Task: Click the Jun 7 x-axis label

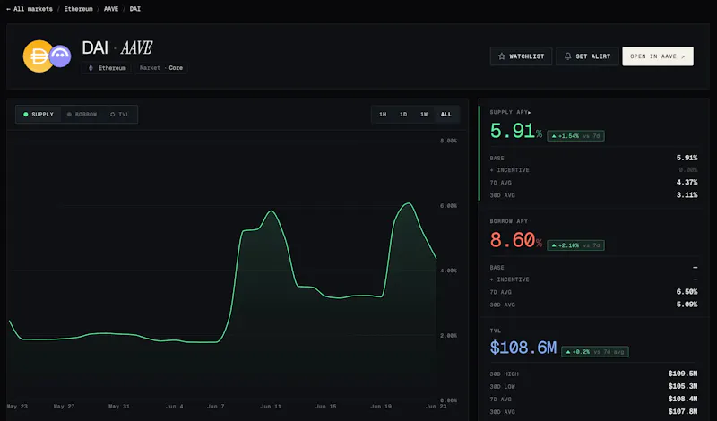Action: pyautogui.click(x=215, y=407)
